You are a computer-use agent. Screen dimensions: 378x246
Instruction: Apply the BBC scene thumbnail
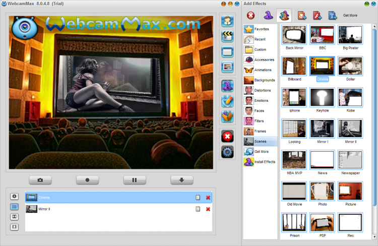(x=322, y=35)
